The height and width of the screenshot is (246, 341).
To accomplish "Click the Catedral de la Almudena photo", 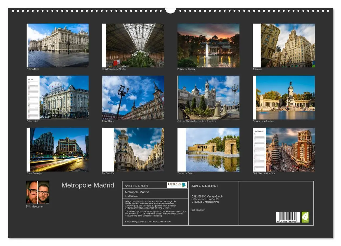I will [x=208, y=98].
